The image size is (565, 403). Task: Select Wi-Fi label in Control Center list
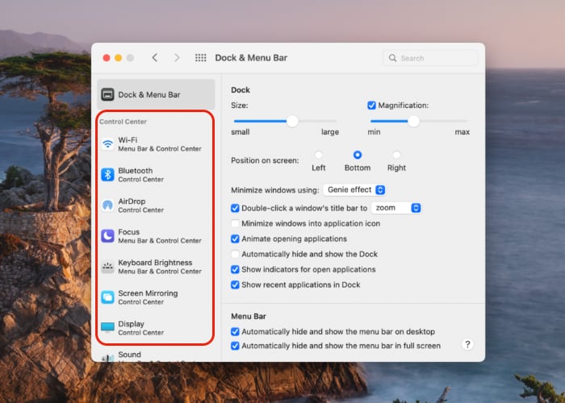pyautogui.click(x=128, y=140)
